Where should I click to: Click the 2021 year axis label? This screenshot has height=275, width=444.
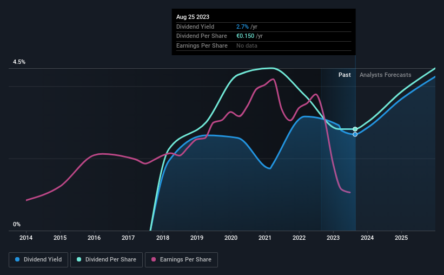tap(265, 238)
